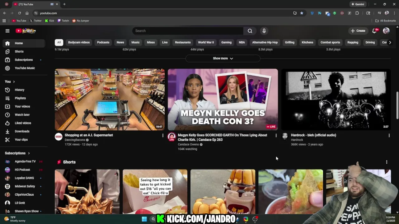Open Downloads in sidebar

23,131
